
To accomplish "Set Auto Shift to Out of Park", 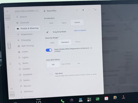I will tap(66, 64).
